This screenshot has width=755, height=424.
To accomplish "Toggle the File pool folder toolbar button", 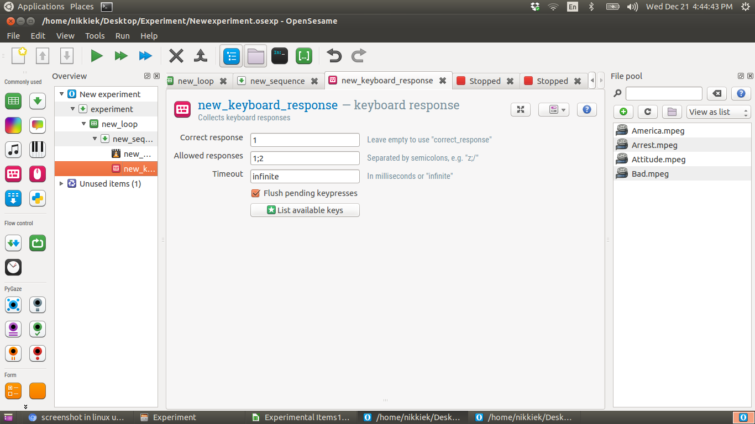I will (x=255, y=56).
